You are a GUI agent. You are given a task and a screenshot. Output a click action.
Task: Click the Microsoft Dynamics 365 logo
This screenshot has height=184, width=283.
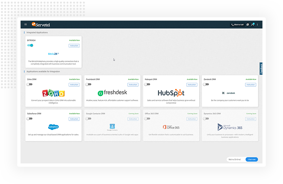(230, 127)
